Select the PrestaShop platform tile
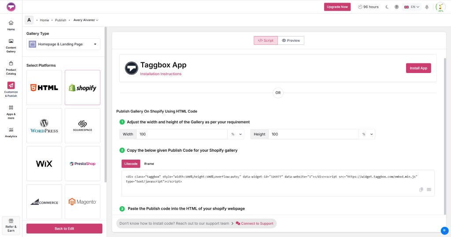The image size is (451, 237). tap(82, 164)
